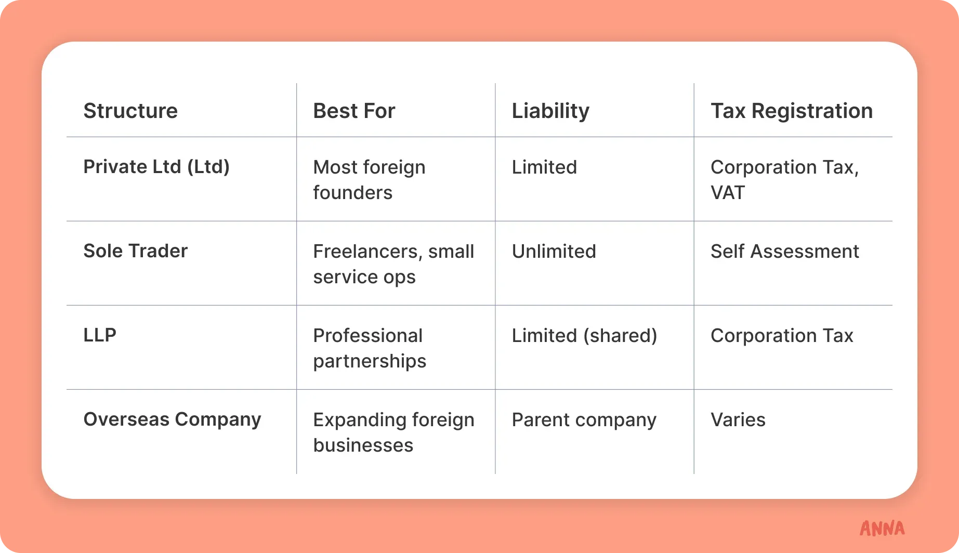959x553 pixels.
Task: Select the Sole Trader row label
Action: pyautogui.click(x=135, y=251)
